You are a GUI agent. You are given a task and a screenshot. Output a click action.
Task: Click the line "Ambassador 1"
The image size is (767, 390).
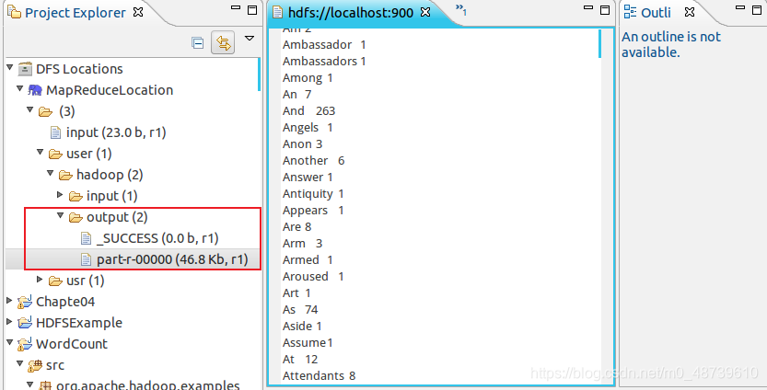pyautogui.click(x=324, y=44)
